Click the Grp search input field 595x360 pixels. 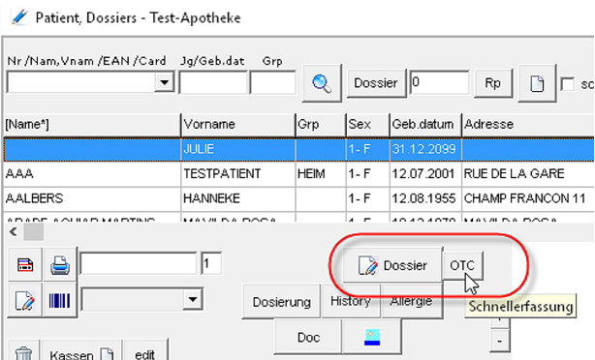(272, 82)
